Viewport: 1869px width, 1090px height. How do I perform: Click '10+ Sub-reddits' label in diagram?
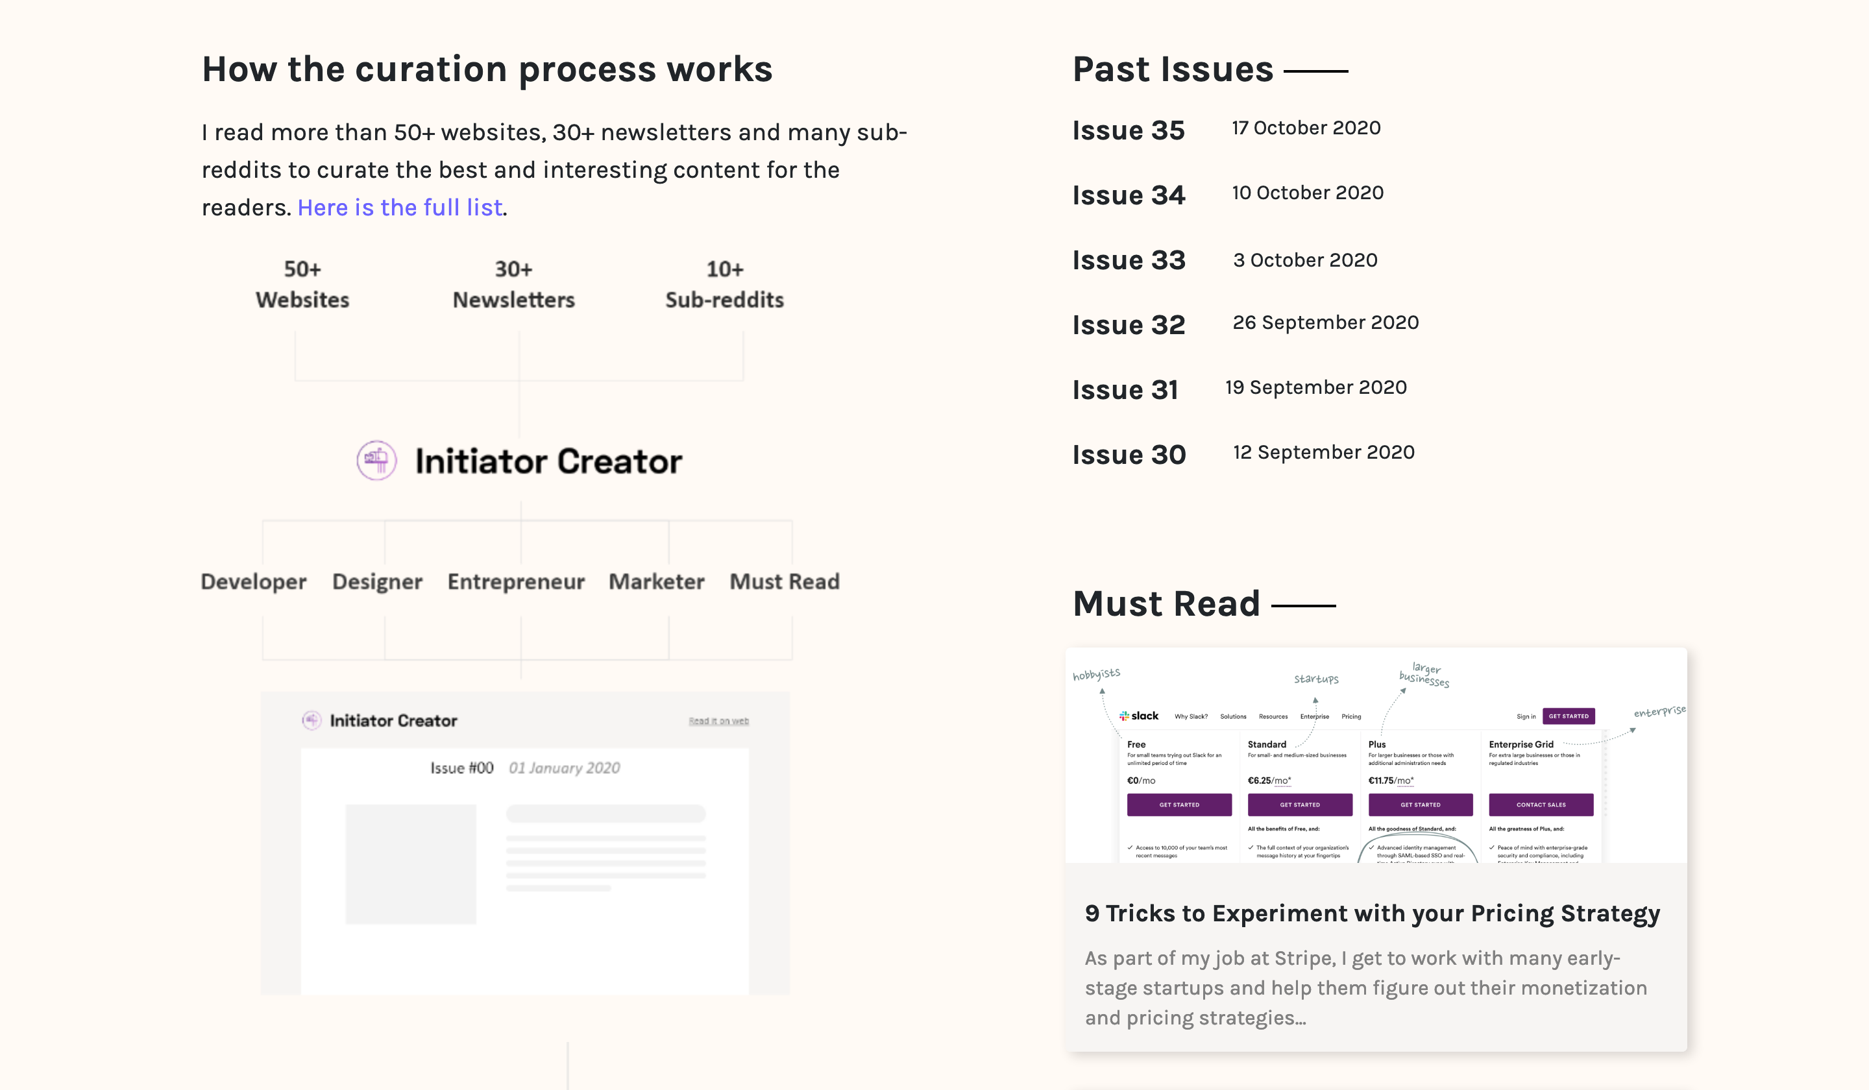pos(725,284)
